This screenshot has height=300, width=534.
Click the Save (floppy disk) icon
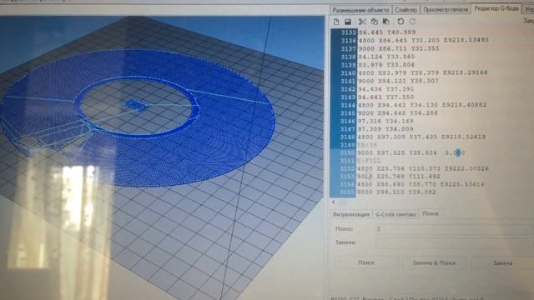(x=348, y=22)
